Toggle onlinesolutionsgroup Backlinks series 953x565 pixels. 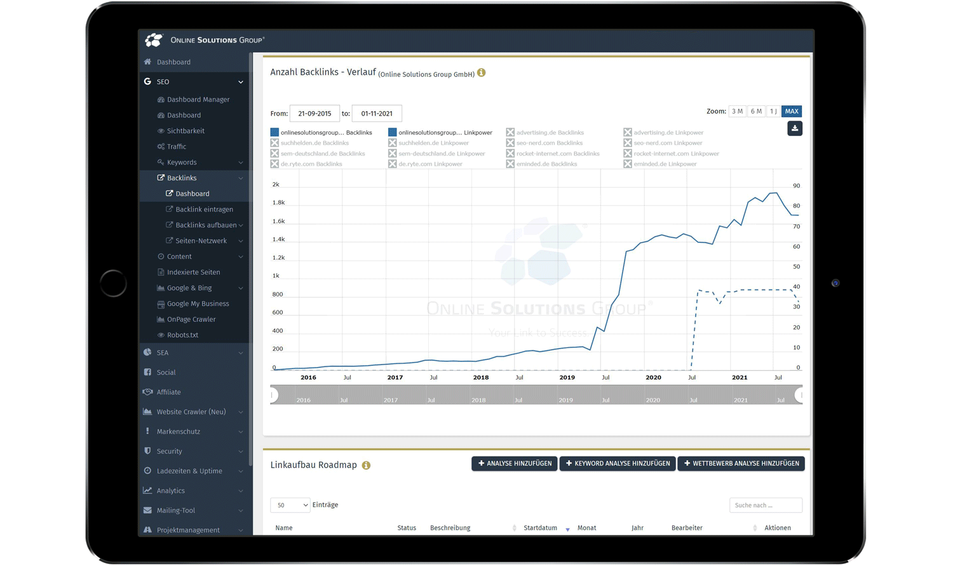[x=321, y=133]
